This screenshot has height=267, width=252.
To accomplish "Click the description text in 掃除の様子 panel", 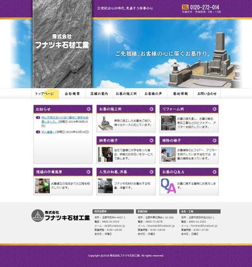I will tap(196, 154).
